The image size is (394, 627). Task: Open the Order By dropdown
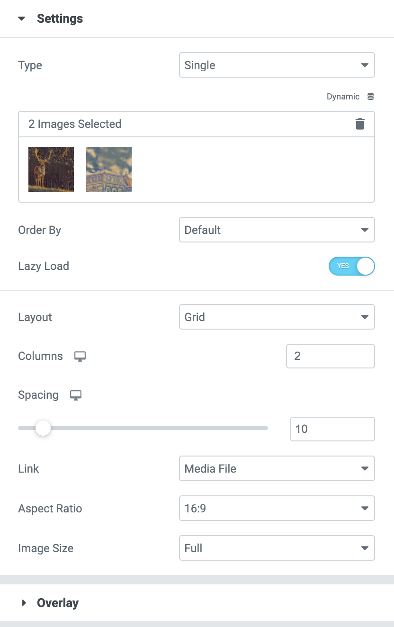click(277, 230)
